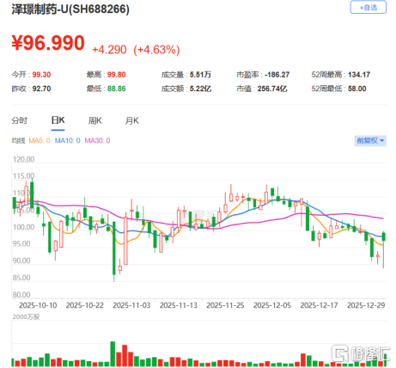Open the 周K weekly chart tab
The height and width of the screenshot is (368, 396).
94,120
